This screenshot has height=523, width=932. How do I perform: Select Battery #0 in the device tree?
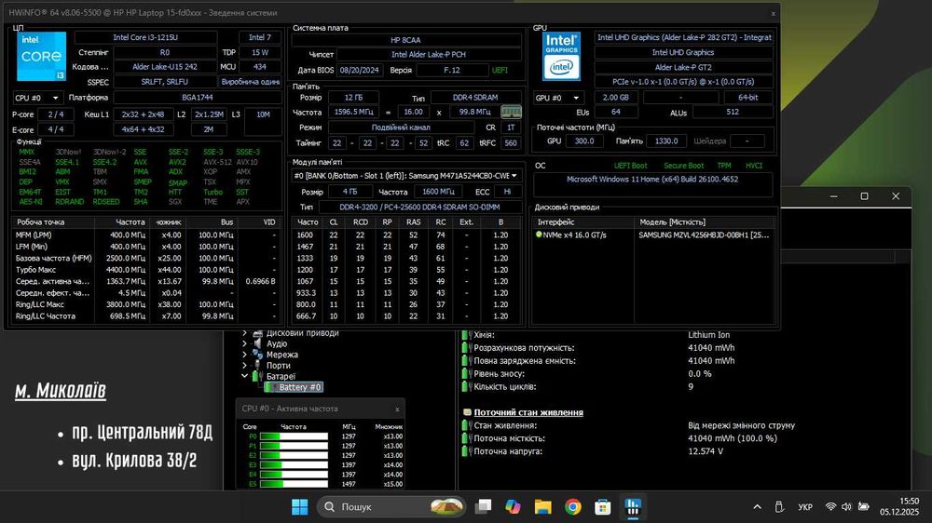click(294, 387)
